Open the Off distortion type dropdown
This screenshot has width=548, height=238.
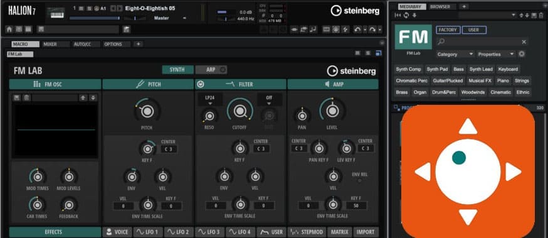(x=269, y=99)
